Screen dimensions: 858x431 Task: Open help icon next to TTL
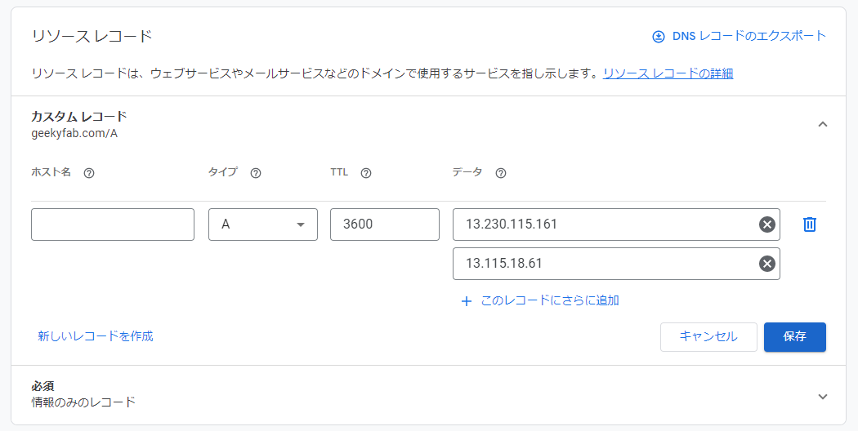pyautogui.click(x=366, y=173)
